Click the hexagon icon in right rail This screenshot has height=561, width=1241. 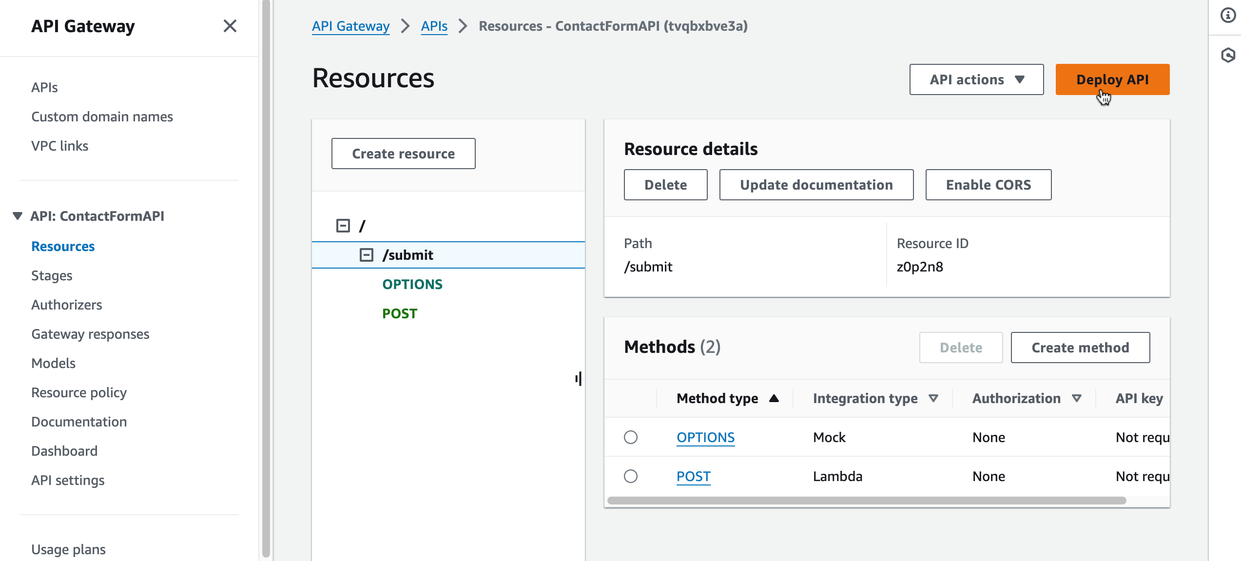[x=1228, y=55]
